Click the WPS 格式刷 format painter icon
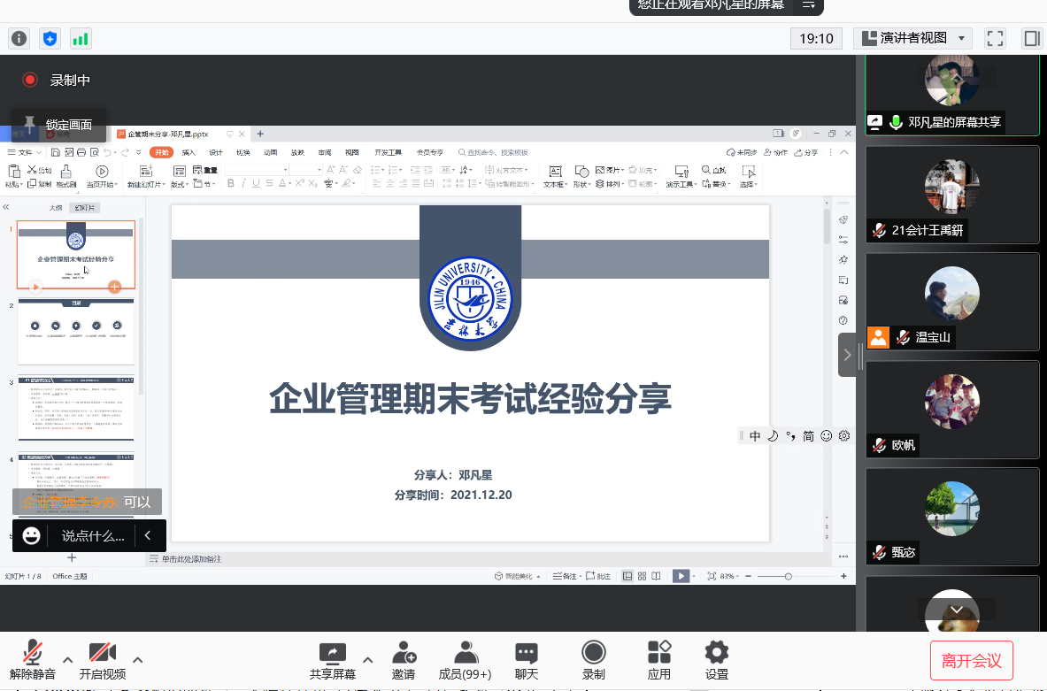 tap(65, 173)
